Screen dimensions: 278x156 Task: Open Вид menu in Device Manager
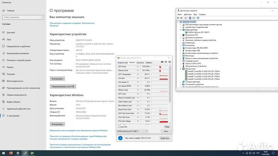click(195, 14)
